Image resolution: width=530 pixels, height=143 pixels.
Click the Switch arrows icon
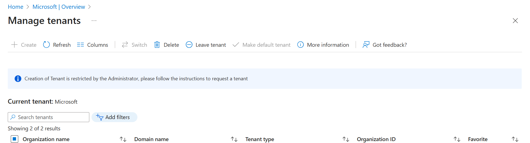125,45
